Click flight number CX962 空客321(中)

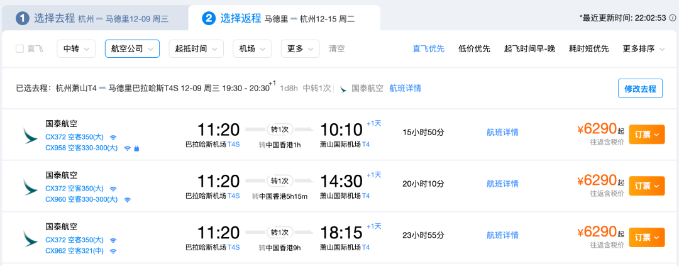tap(74, 252)
